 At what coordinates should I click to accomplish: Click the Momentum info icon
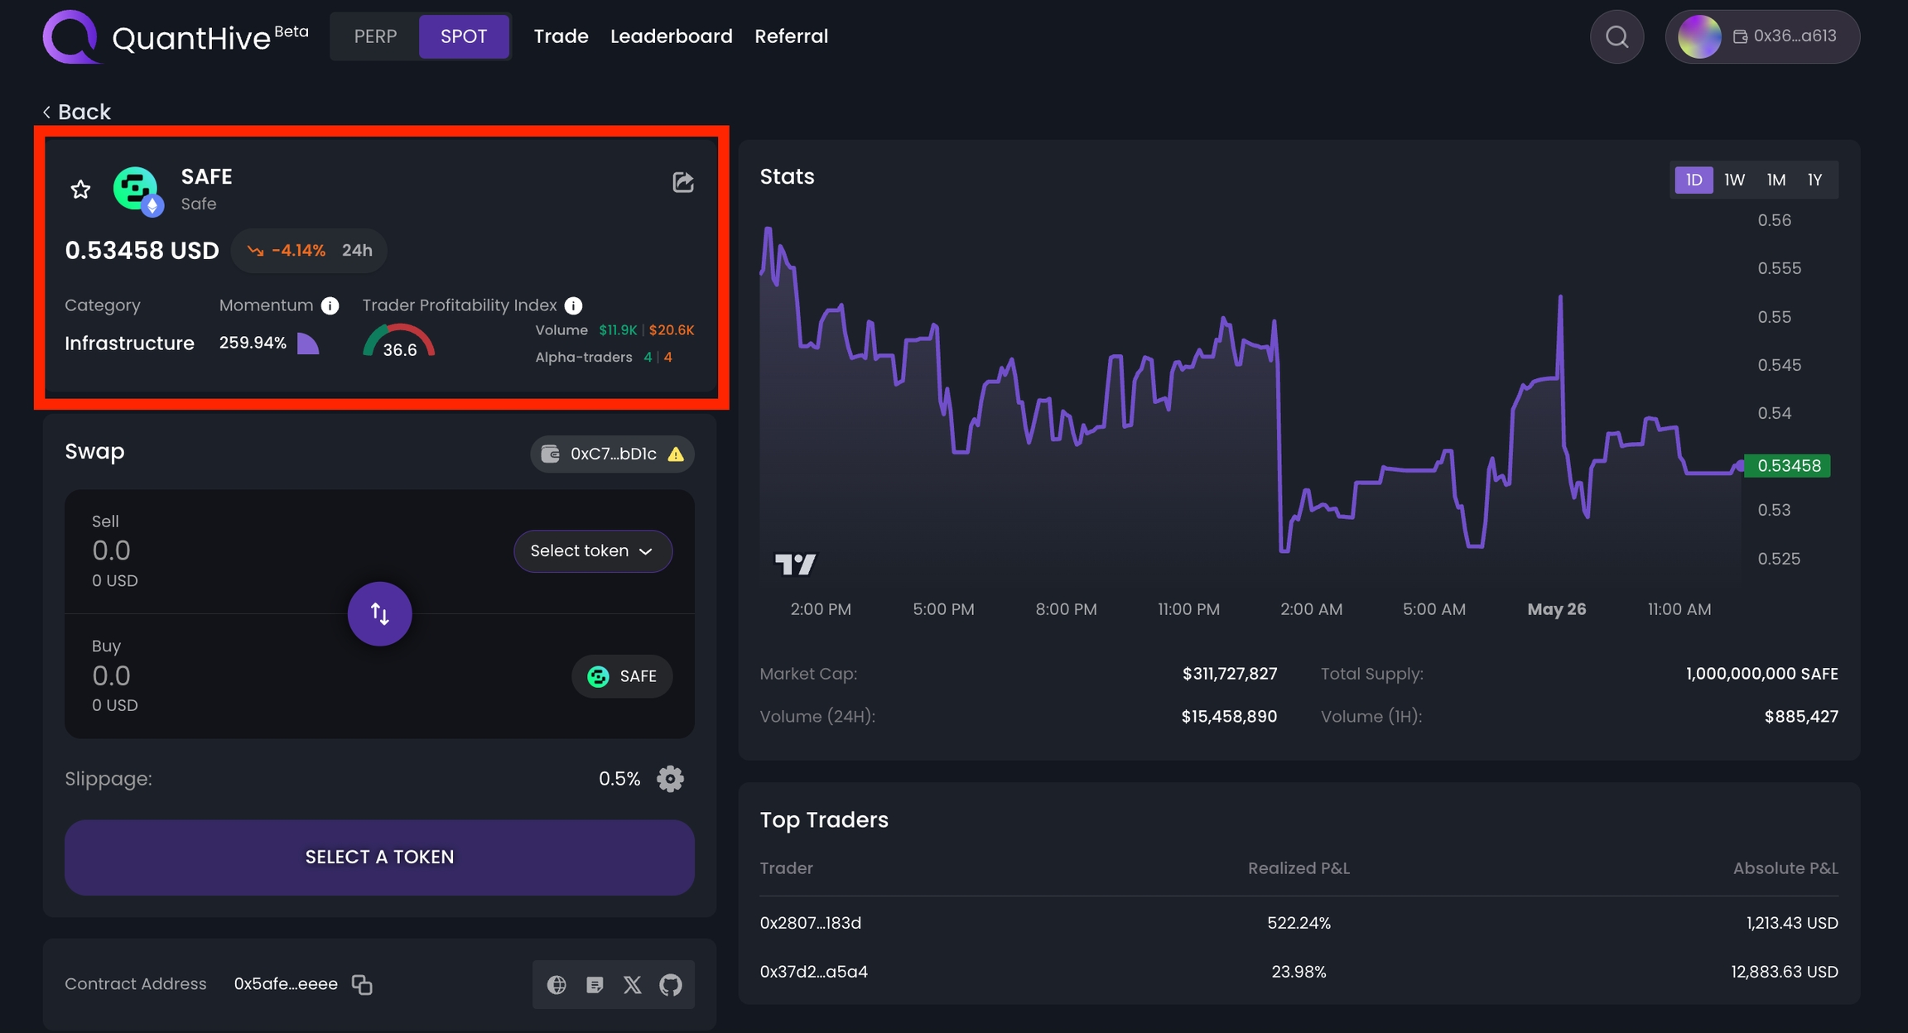tap(330, 305)
